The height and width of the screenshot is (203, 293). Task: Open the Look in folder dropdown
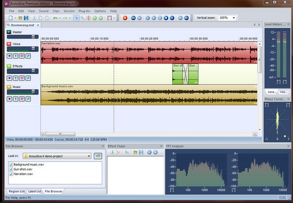89,156
